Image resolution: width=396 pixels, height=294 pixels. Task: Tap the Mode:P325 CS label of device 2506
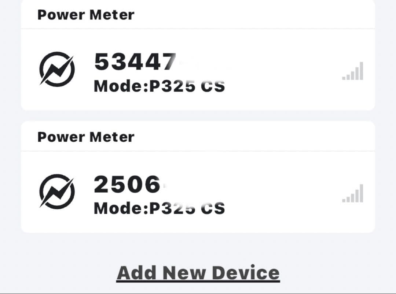[159, 208]
